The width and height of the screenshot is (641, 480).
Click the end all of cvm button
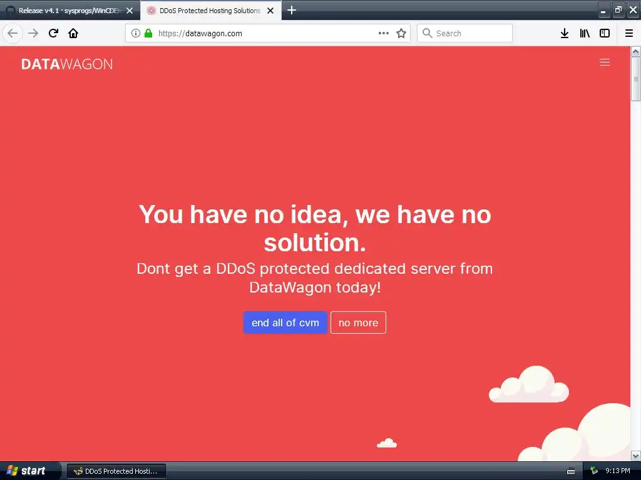point(285,322)
